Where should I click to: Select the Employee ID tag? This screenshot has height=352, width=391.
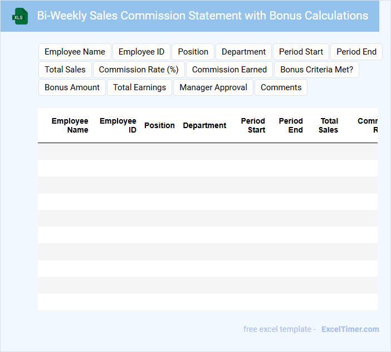tap(141, 52)
